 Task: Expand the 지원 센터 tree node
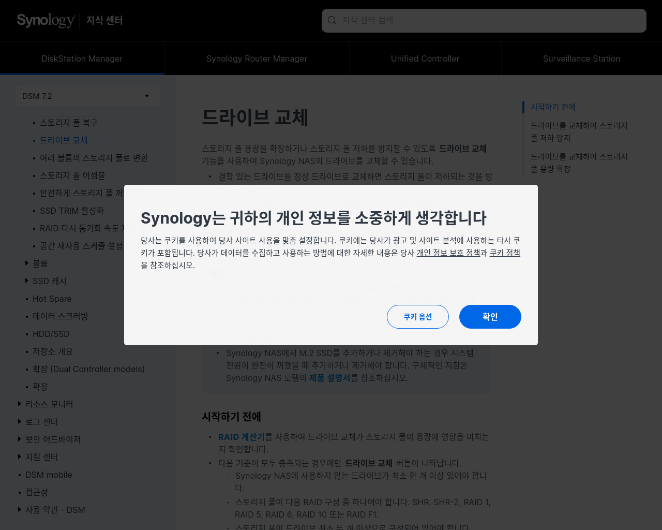pos(20,457)
